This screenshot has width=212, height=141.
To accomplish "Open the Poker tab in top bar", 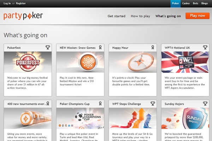I will 175,4.
